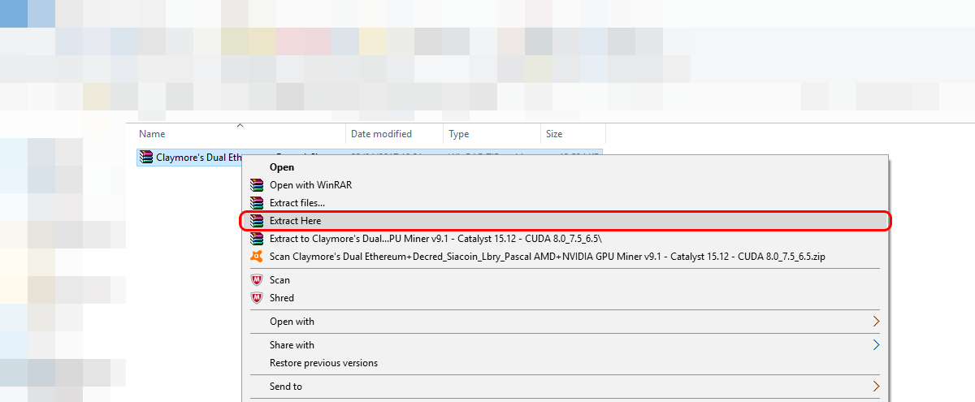Expand the Open with submenu

click(565, 322)
